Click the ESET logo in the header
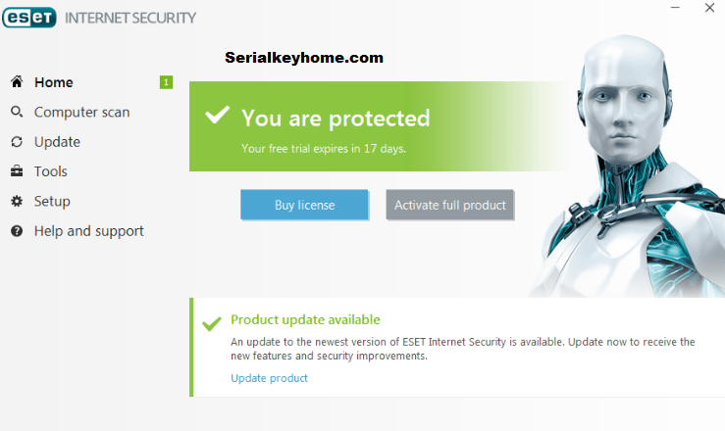 tap(29, 18)
